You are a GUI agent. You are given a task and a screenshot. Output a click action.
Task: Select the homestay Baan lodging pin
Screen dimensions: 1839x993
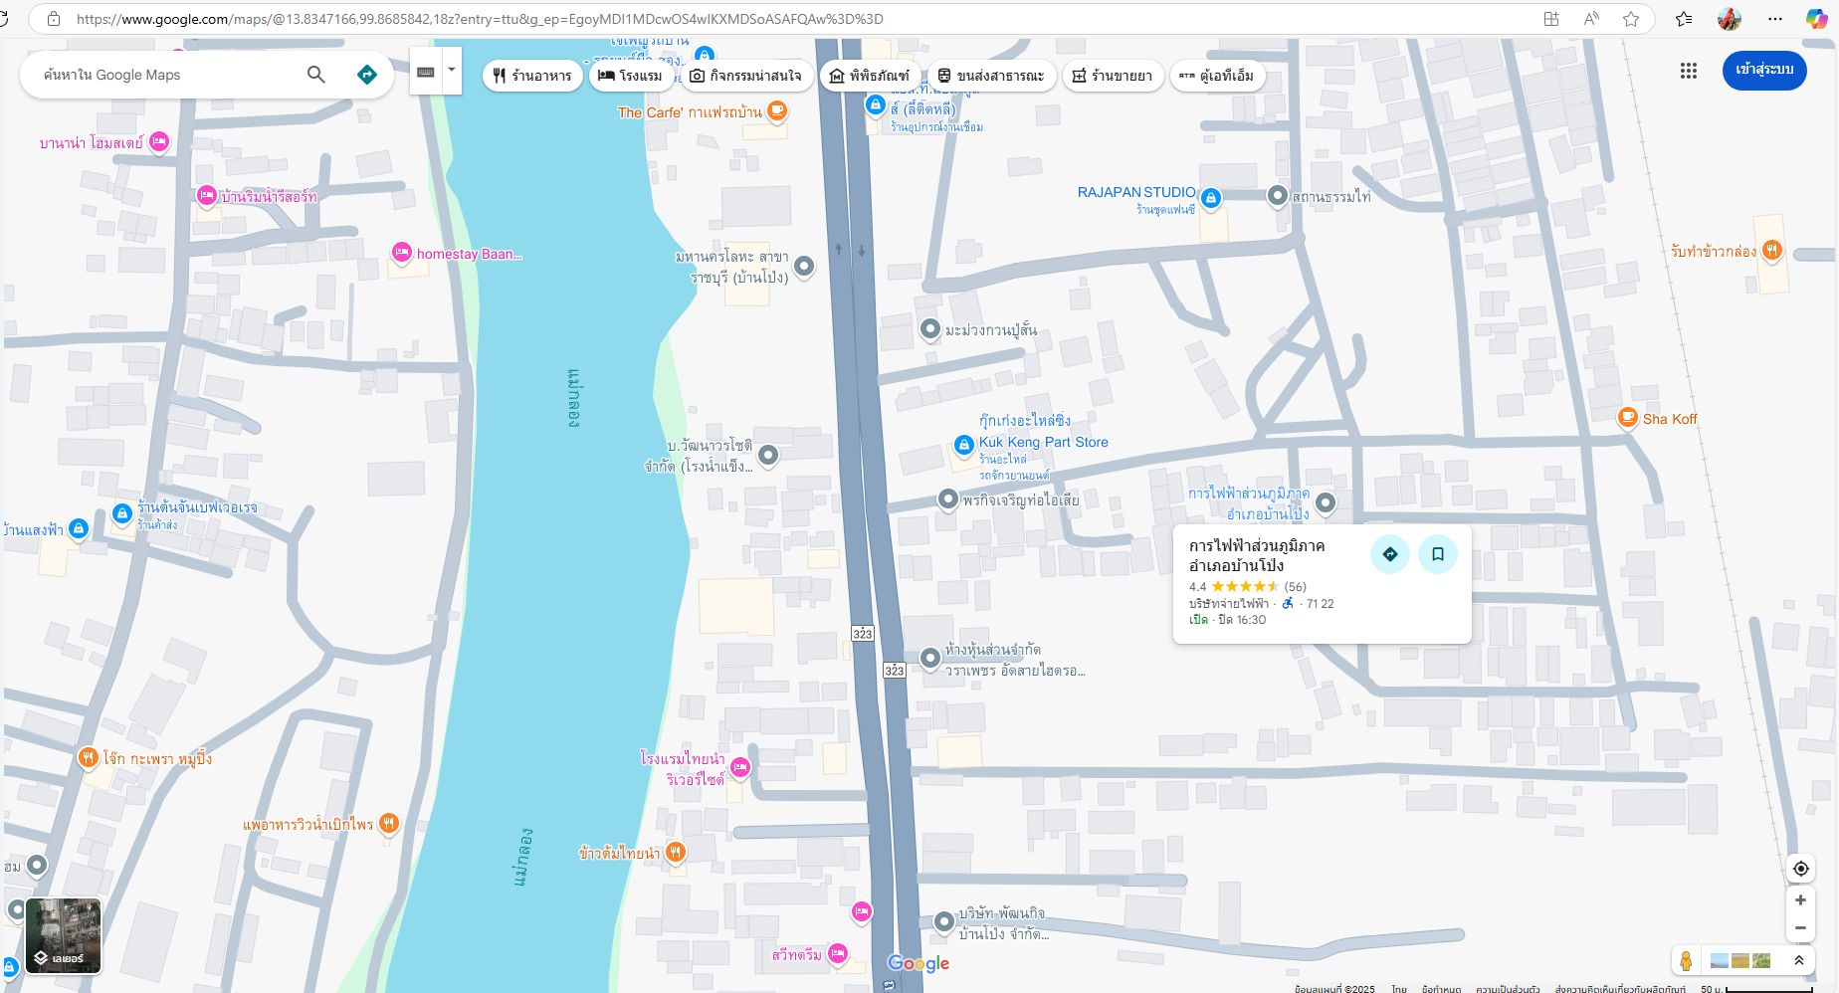pos(402,253)
